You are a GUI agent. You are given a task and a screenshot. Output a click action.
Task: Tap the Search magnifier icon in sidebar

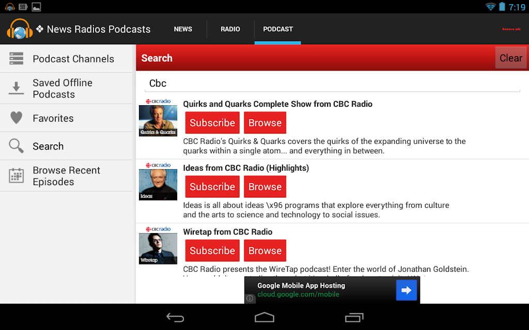click(x=16, y=146)
